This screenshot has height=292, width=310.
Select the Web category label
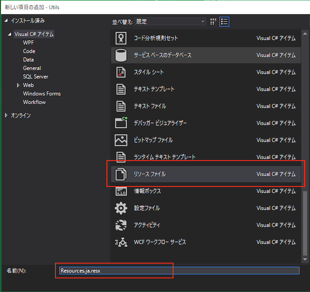tap(28, 85)
